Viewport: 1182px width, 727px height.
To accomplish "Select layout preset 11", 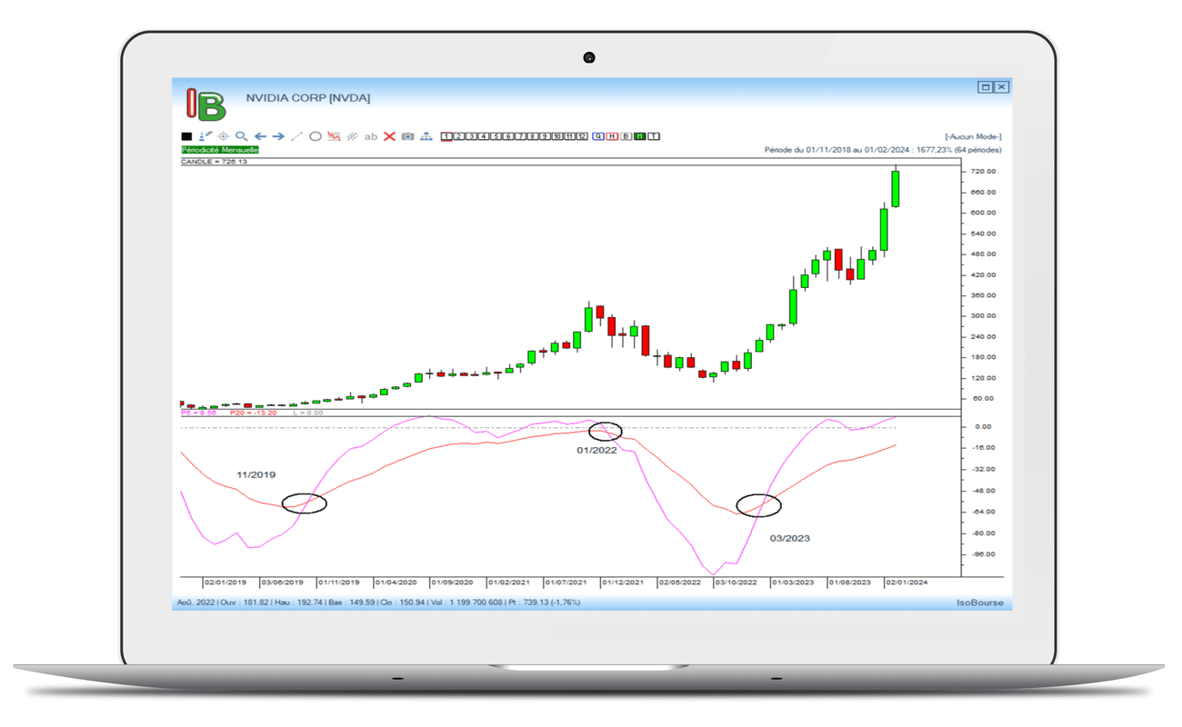I will pyautogui.click(x=569, y=136).
